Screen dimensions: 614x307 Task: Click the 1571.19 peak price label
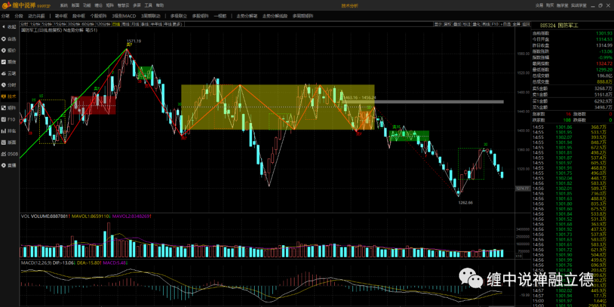(134, 41)
